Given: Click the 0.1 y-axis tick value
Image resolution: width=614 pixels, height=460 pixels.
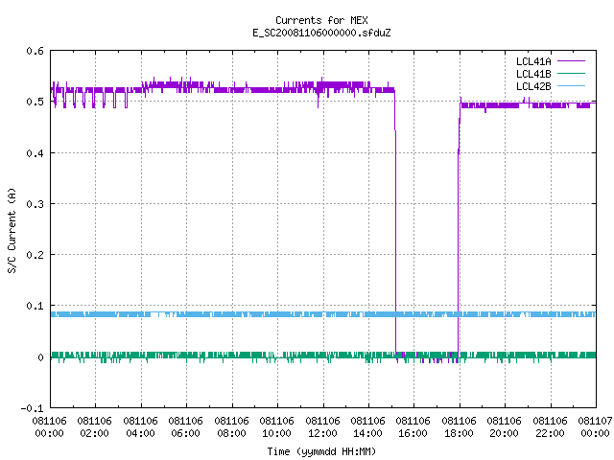Looking at the screenshot, I should tap(35, 306).
